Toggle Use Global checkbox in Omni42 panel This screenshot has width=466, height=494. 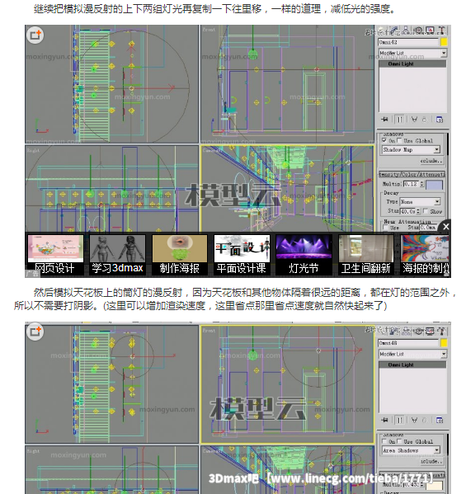coord(399,140)
